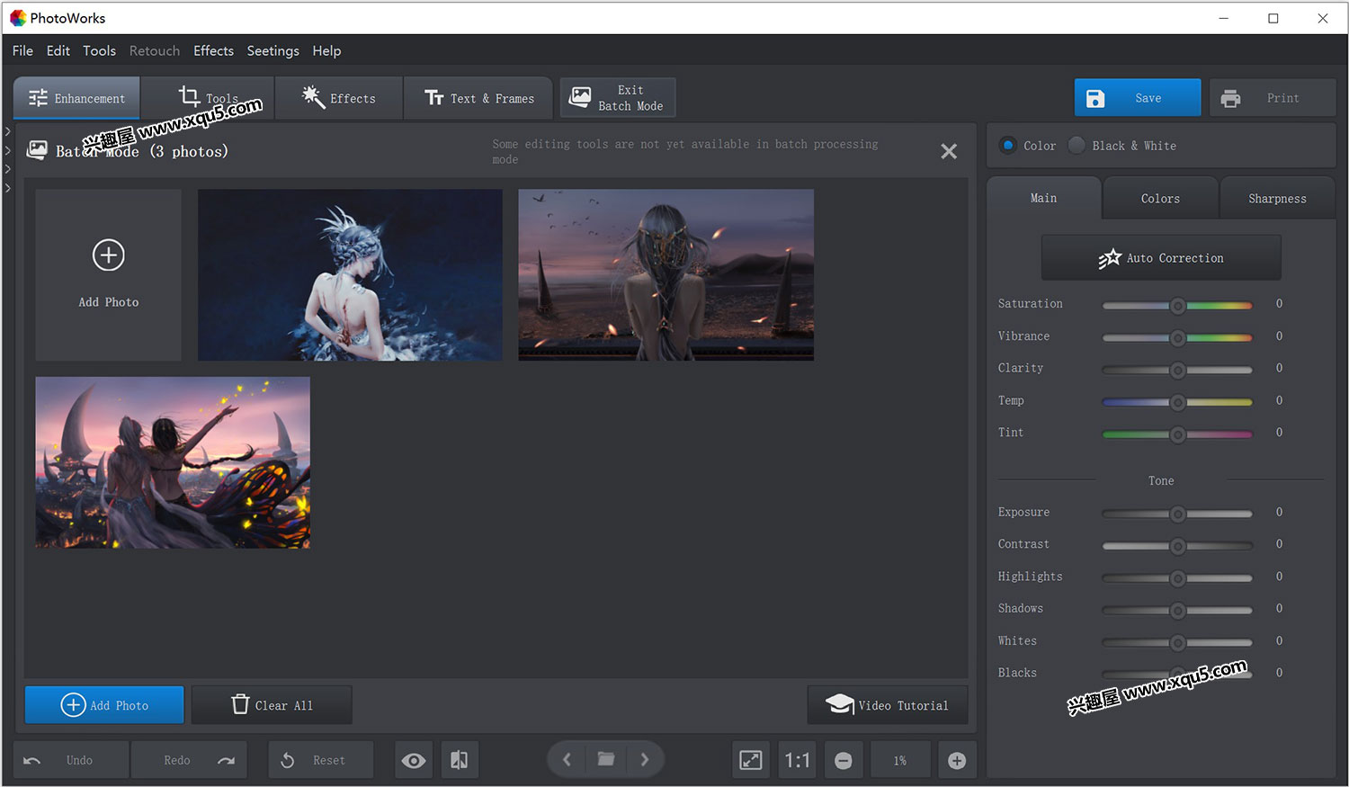Open the Enhancement tab
The image size is (1349, 787).
[x=76, y=98]
